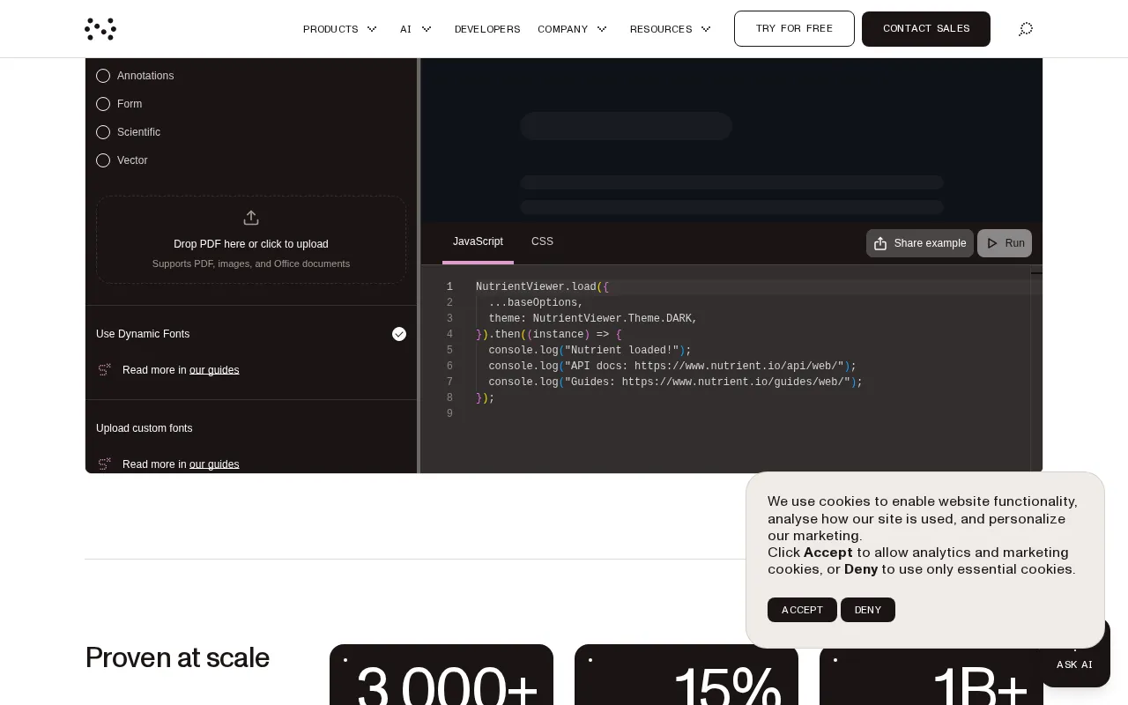Switch to the JavaScript tab
Screen dimensions: 1128x705
tap(478, 242)
